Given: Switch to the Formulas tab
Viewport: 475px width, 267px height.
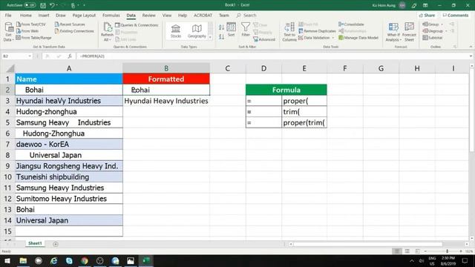Looking at the screenshot, I should [111, 15].
